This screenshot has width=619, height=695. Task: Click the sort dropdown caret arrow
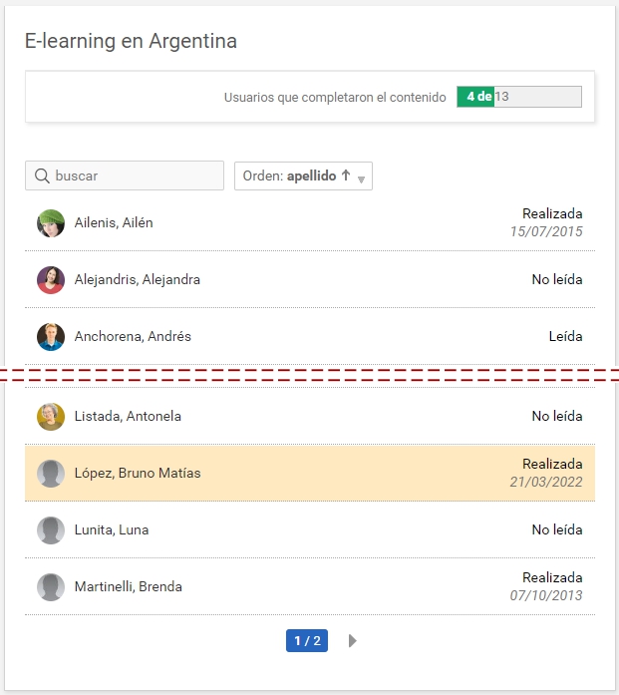click(x=361, y=179)
